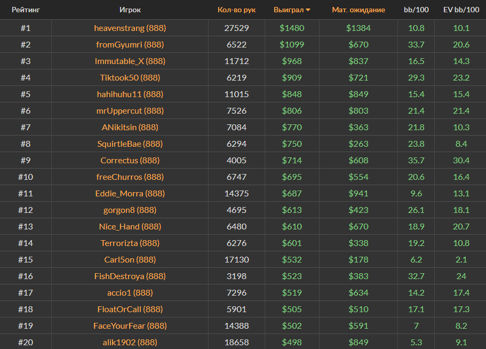This screenshot has width=486, height=349.
Task: Open player heavenstrang (888) profile
Action: click(130, 28)
